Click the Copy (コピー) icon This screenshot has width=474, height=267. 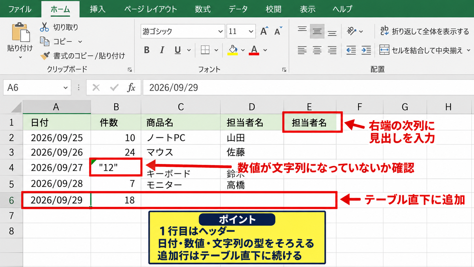(45, 41)
